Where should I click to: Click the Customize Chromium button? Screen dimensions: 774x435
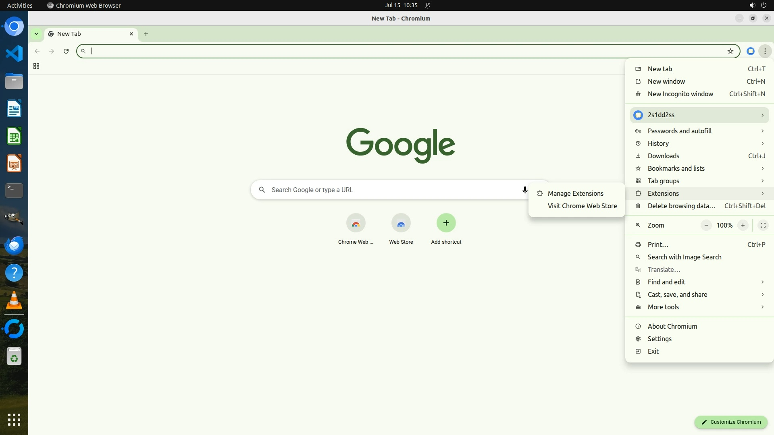[x=730, y=422]
